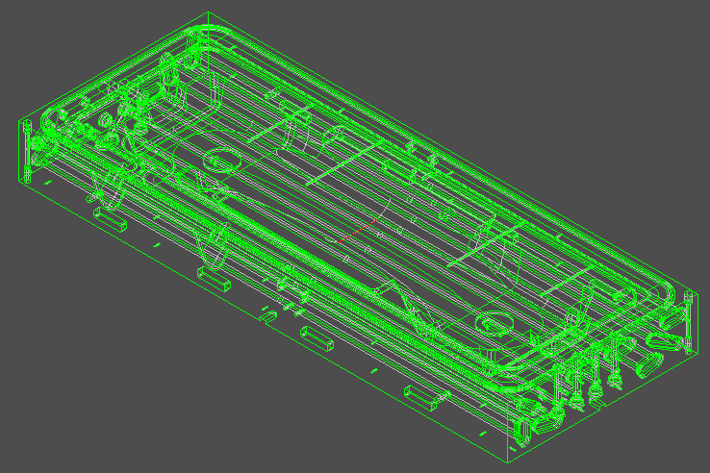Select the third rectangular slot along the front face
The height and width of the screenshot is (473, 710).
[316, 336]
